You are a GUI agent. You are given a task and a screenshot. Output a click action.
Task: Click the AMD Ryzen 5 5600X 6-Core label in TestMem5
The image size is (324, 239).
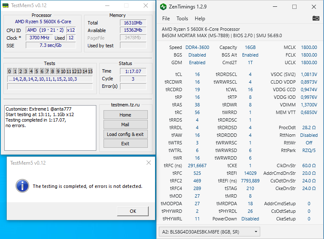pyautogui.click(x=43, y=22)
